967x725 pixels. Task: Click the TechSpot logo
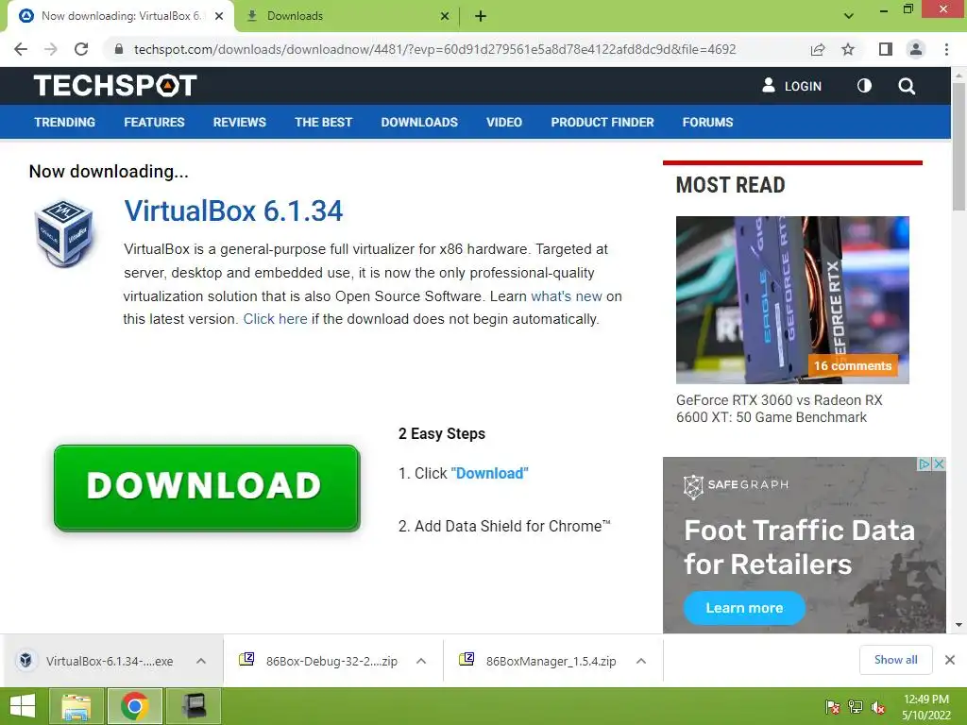(115, 86)
